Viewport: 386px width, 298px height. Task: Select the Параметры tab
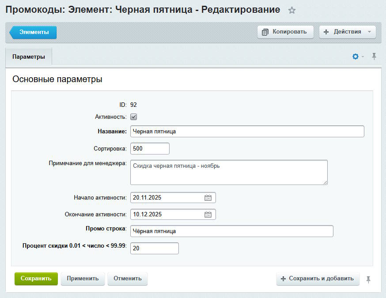point(29,57)
